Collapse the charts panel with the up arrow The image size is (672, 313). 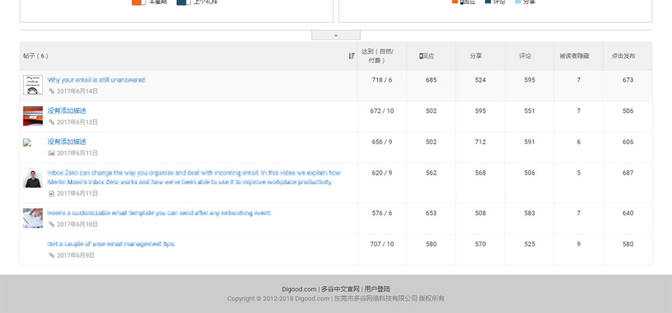[x=335, y=35]
